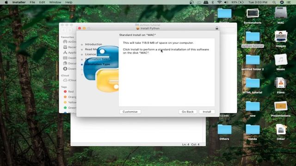
Task: Open the Installer app menu
Action: [x=19, y=2]
